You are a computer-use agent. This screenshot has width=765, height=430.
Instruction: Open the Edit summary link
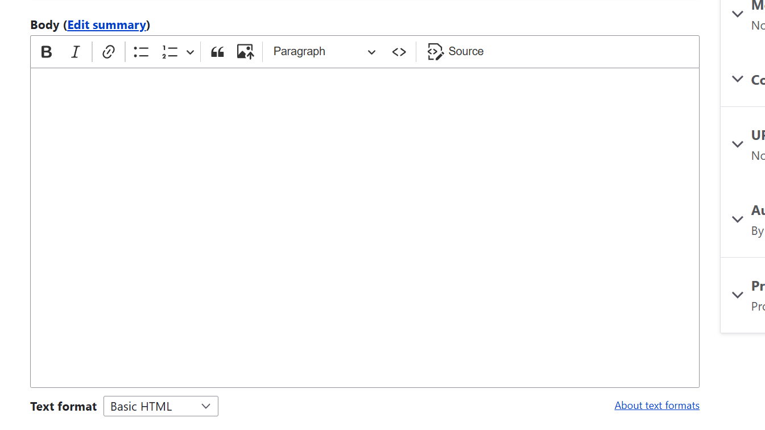click(x=107, y=24)
